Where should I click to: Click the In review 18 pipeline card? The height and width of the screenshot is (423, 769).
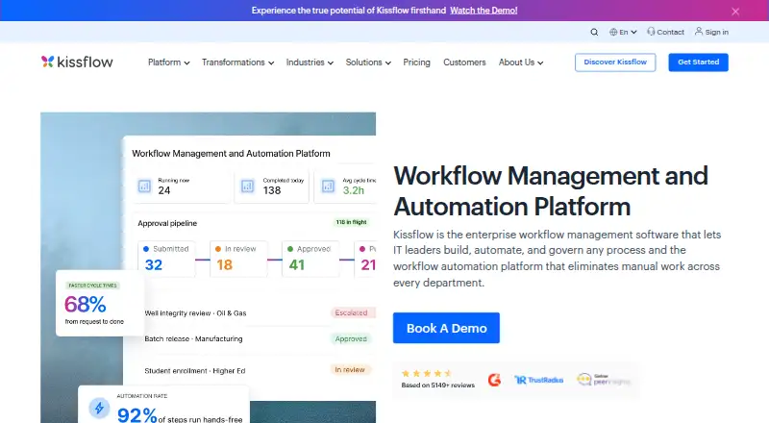click(238, 259)
